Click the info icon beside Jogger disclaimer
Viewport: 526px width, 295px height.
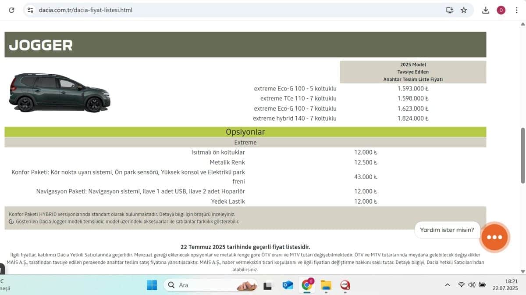pyautogui.click(x=11, y=222)
